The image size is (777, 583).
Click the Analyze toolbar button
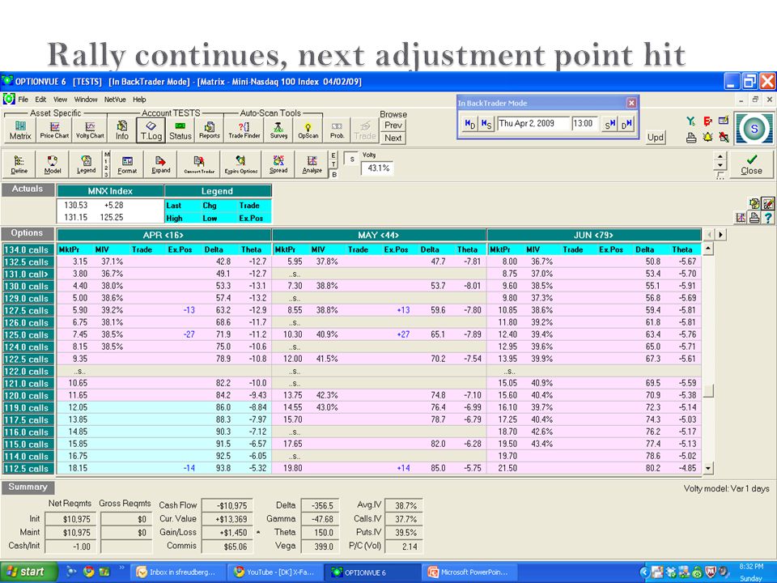312,164
